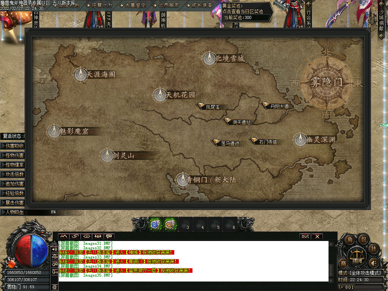Select empty quick slot 3
Image resolution: width=388 pixels, height=291 pixels.
pyautogui.click(x=185, y=224)
